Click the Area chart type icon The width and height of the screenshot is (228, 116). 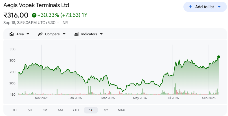pos(12,34)
